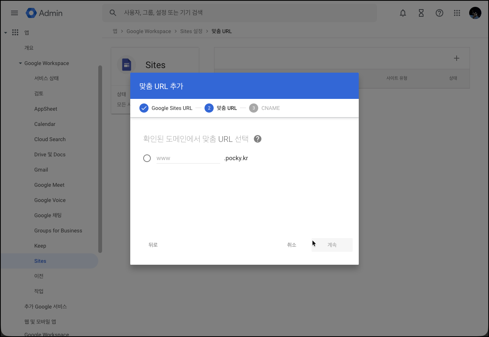Screen dimensions: 489x337
Task: Open Google Meet in sidebar
Action: click(50, 185)
